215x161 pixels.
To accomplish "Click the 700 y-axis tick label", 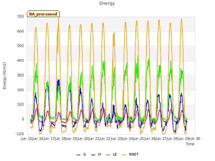I will coord(20,16).
